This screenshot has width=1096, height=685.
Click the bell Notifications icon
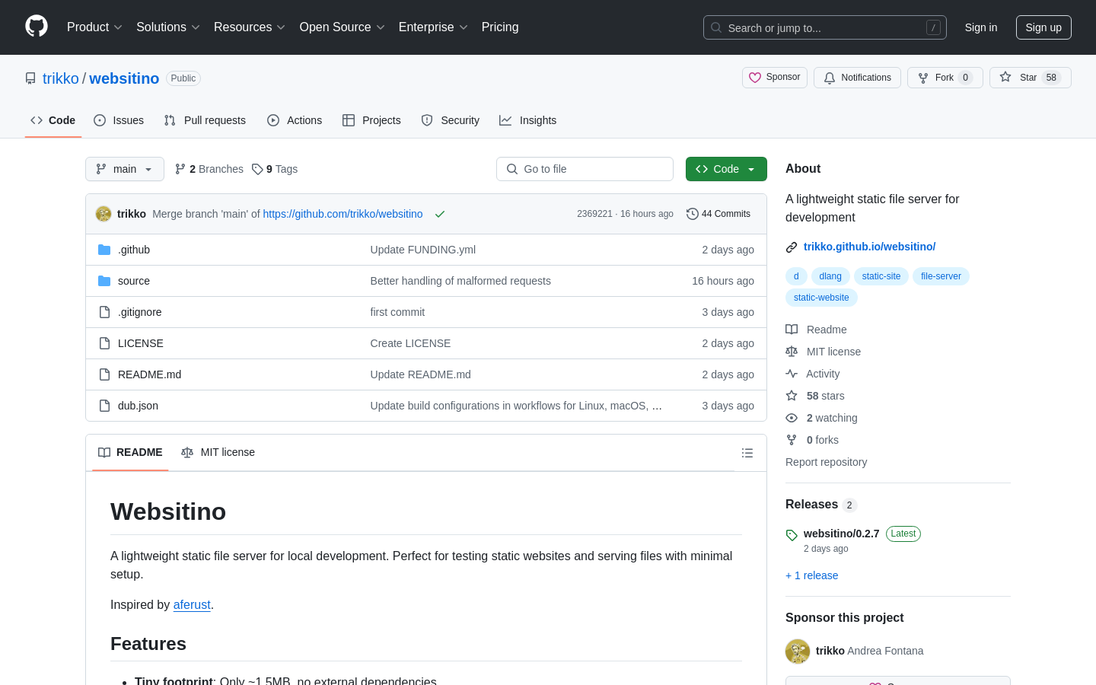(830, 78)
